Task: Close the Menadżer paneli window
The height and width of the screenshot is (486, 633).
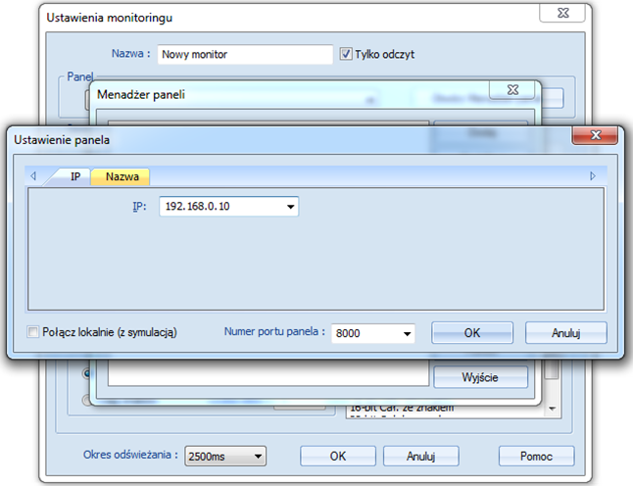Action: coord(512,89)
